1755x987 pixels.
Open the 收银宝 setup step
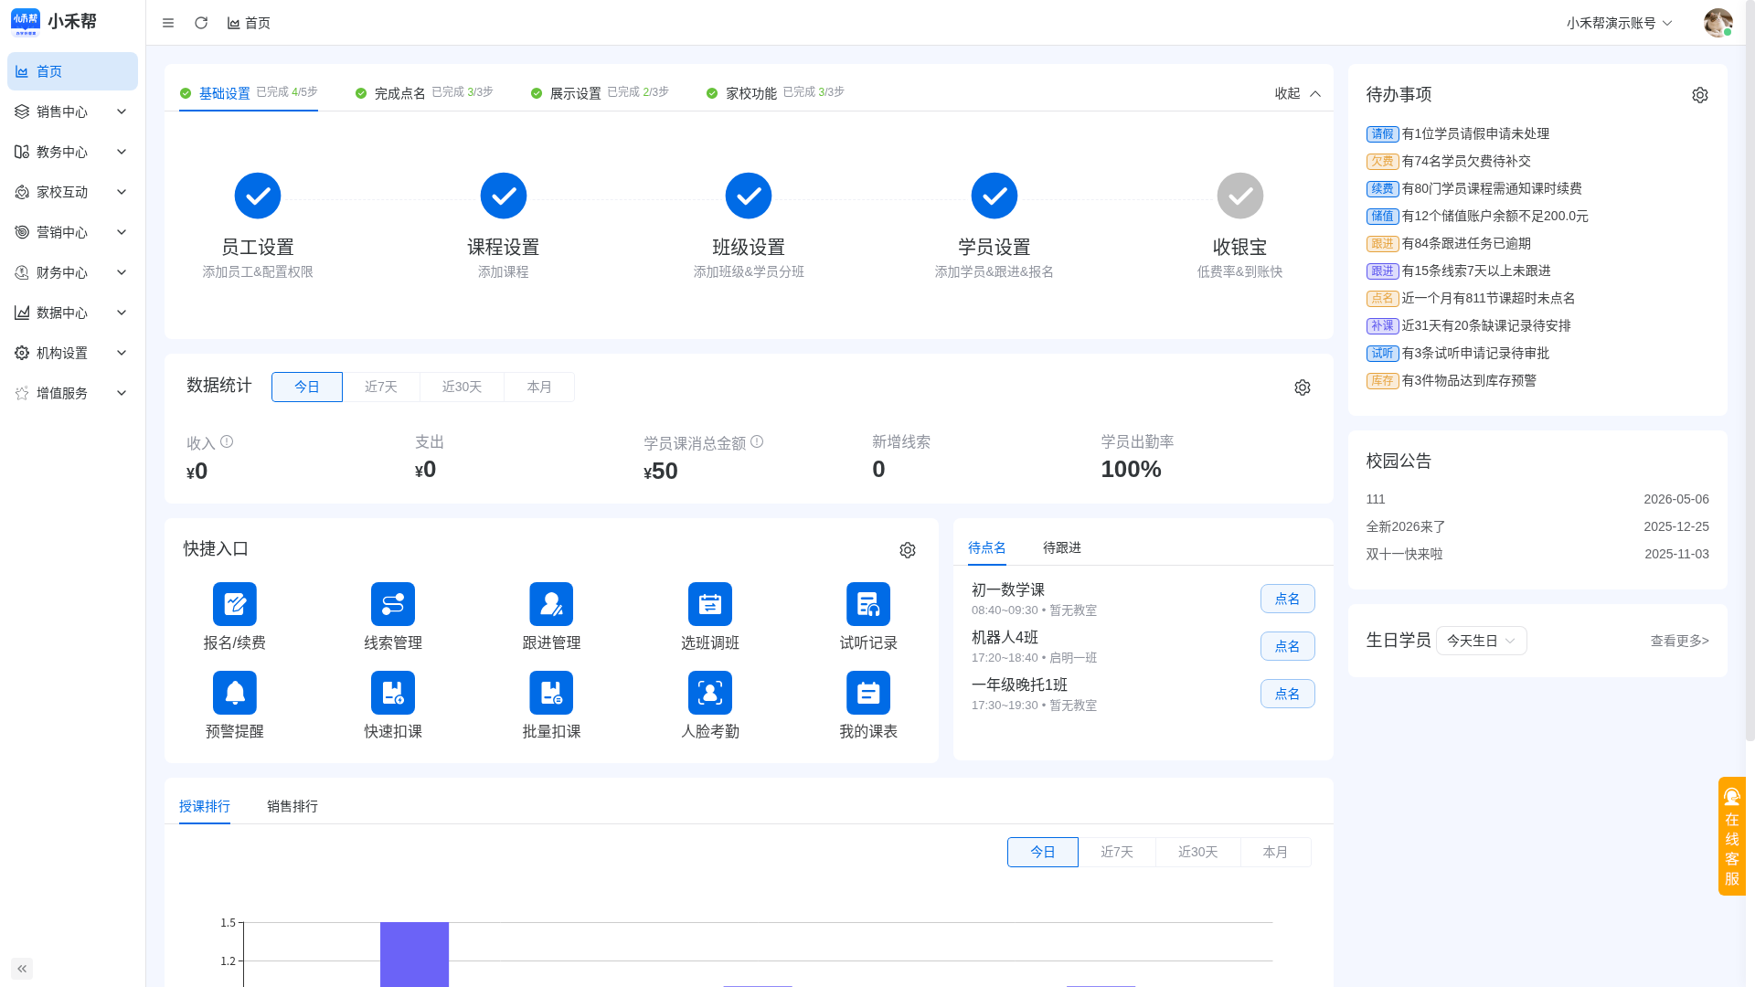1240,226
